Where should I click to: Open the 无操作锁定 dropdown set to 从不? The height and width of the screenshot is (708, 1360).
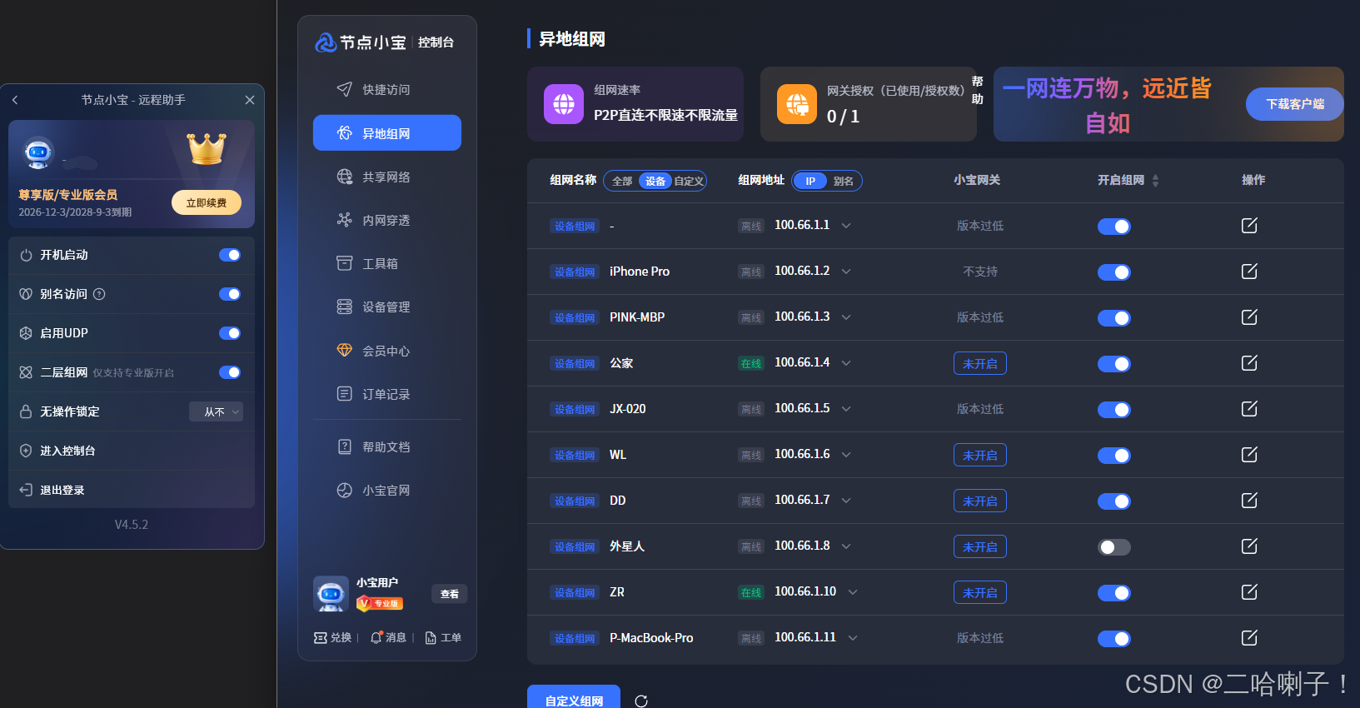click(217, 411)
